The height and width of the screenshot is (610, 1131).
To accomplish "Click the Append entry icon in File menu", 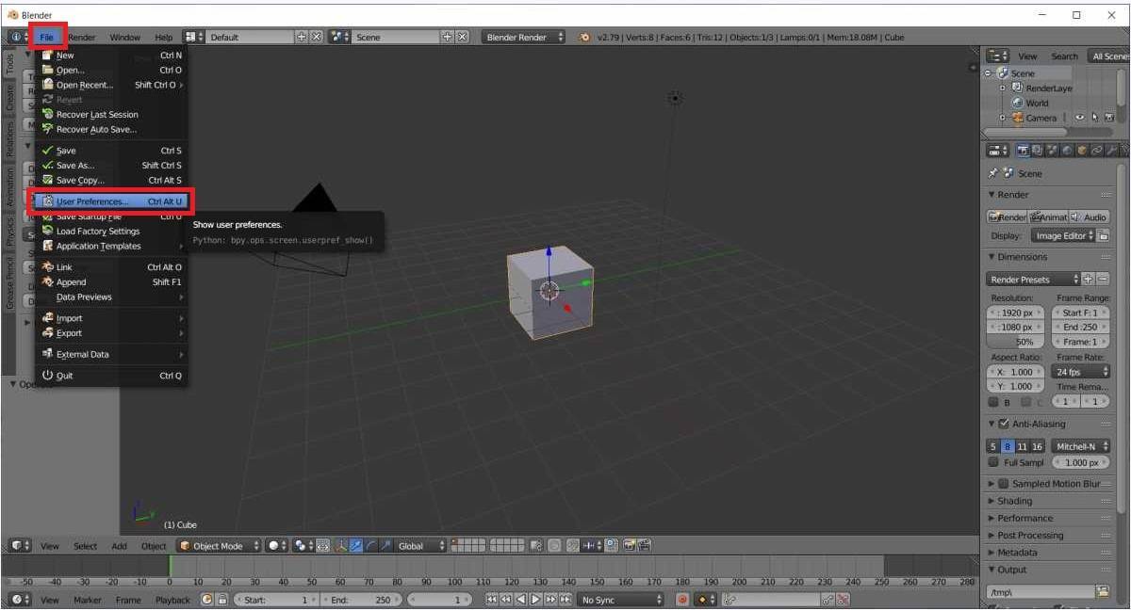I will click(x=47, y=282).
